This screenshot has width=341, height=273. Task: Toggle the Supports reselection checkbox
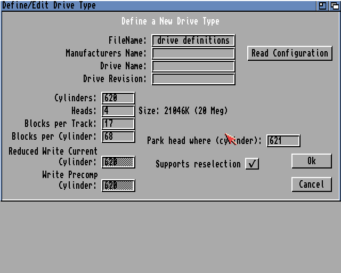(x=252, y=164)
